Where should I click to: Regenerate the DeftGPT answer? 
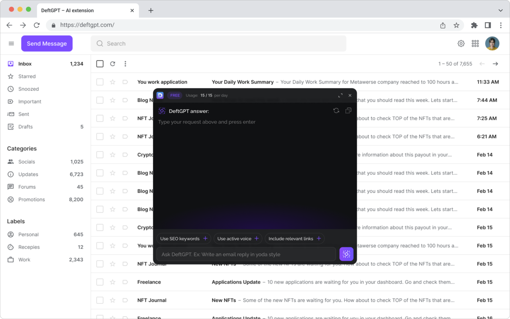[x=336, y=111]
